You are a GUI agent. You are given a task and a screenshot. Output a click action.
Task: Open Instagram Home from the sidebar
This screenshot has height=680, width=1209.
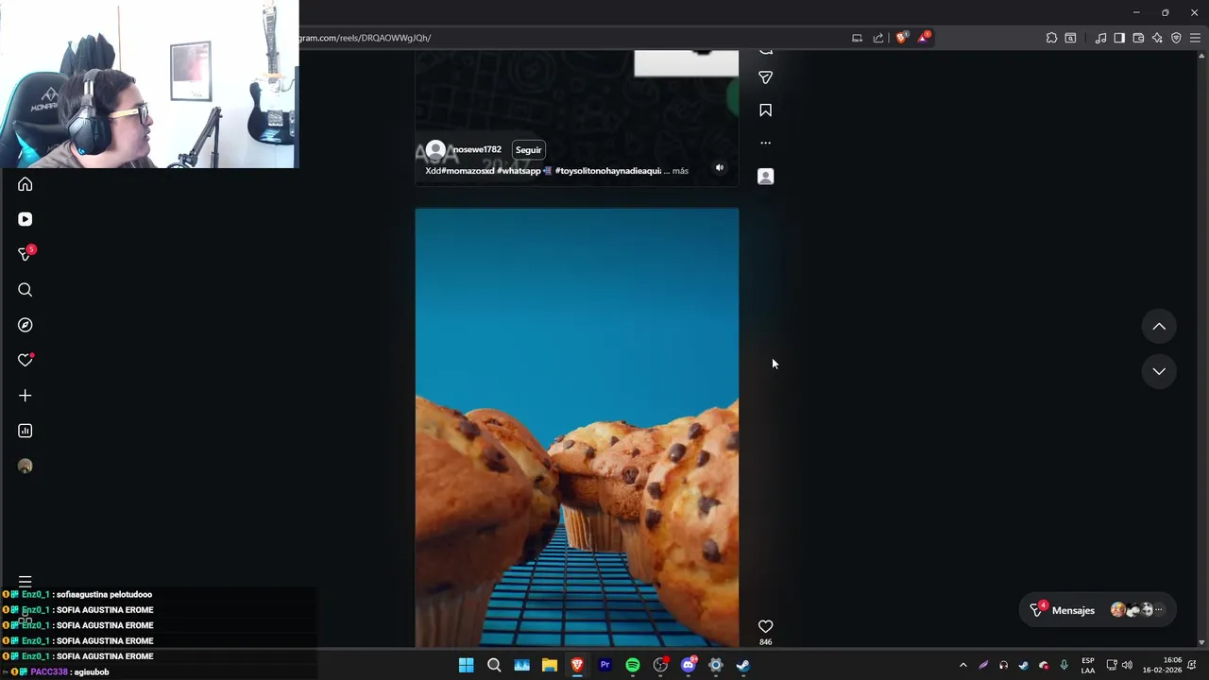tap(26, 184)
